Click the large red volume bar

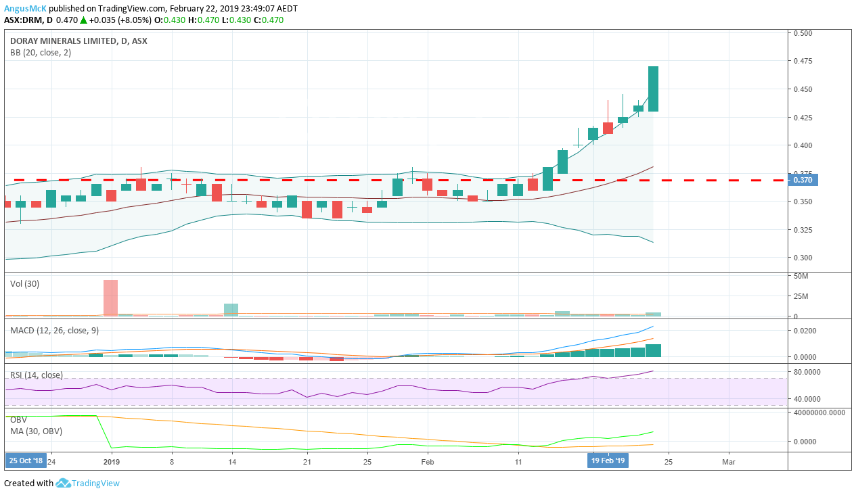pos(110,298)
